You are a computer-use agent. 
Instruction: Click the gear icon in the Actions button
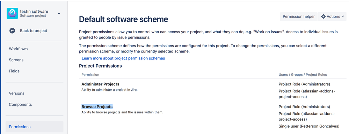pos(323,16)
